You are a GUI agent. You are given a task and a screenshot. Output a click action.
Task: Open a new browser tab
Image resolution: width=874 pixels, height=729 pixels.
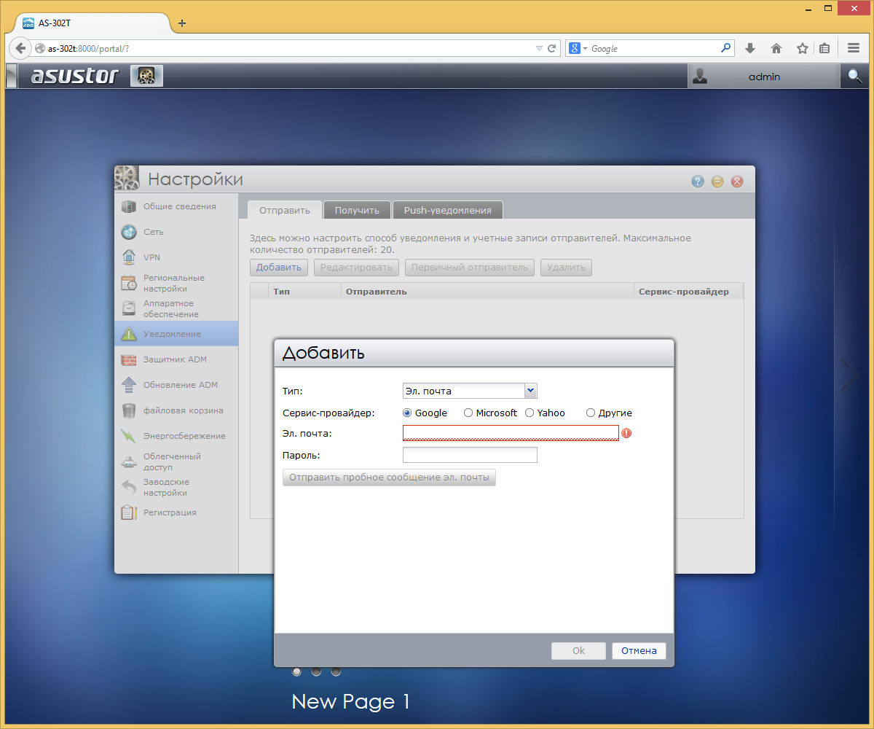coord(182,23)
